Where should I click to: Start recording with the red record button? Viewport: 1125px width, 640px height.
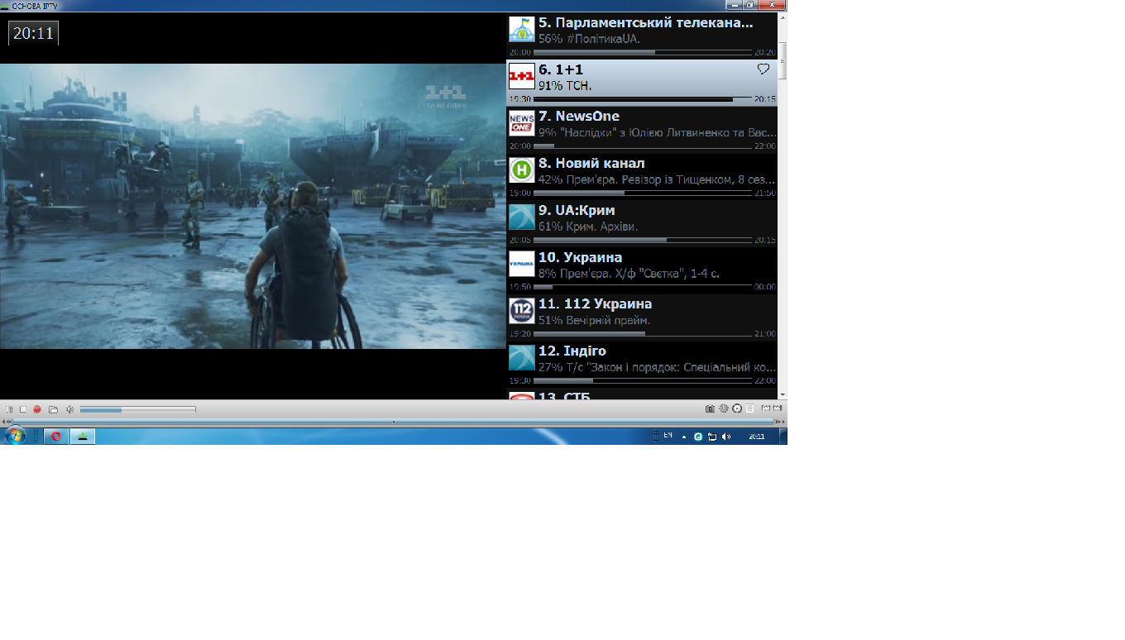click(37, 409)
